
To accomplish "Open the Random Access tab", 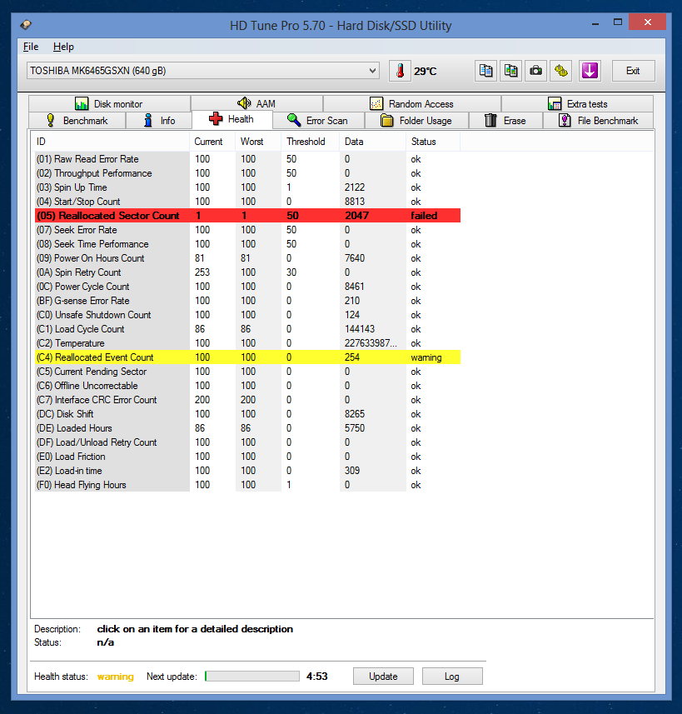I will tap(412, 104).
